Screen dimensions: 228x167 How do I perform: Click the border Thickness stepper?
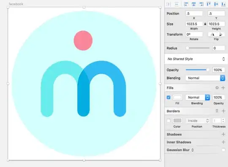223,120
